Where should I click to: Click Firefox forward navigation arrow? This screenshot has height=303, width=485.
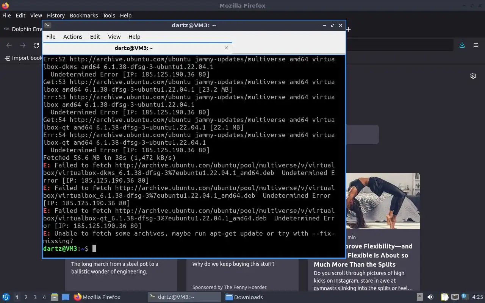tap(23, 45)
